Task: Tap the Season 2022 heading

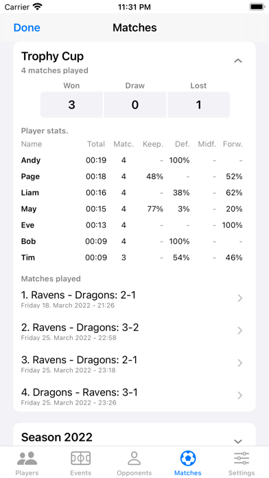Action: coord(57,437)
